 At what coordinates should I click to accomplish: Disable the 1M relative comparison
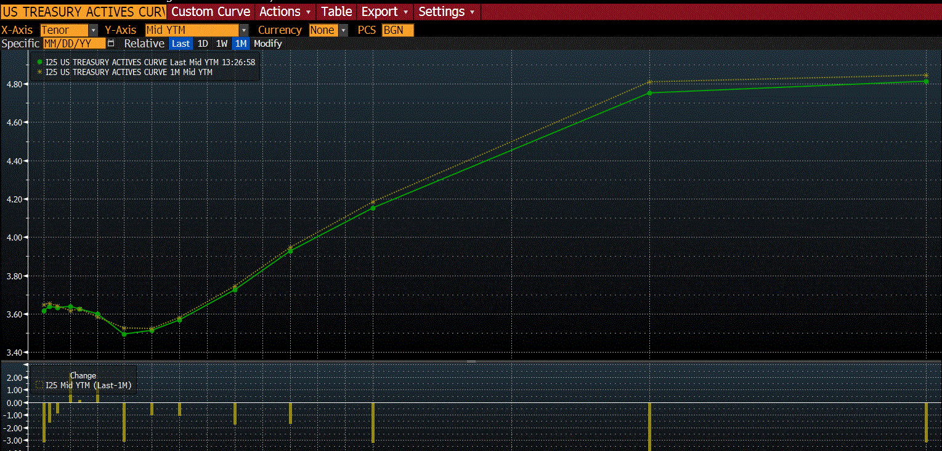click(240, 44)
